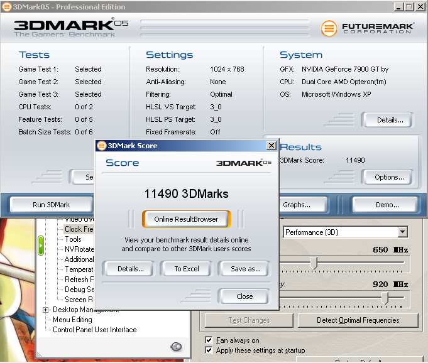Viewport: 428px width, 363px height.
Task: Click Close in the Score dialog
Action: coord(244,296)
